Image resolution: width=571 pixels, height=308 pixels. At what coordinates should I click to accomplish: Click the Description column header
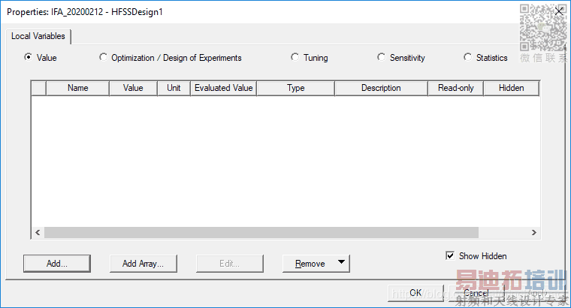click(x=381, y=88)
